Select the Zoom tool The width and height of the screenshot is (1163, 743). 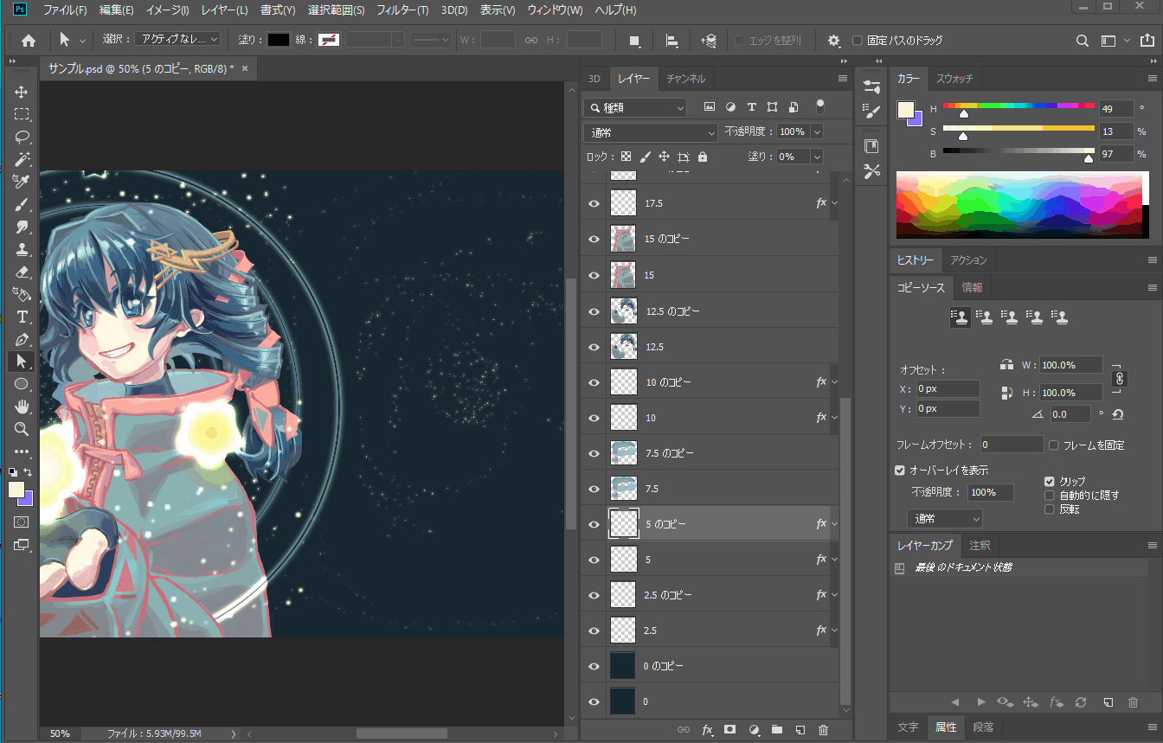22,429
